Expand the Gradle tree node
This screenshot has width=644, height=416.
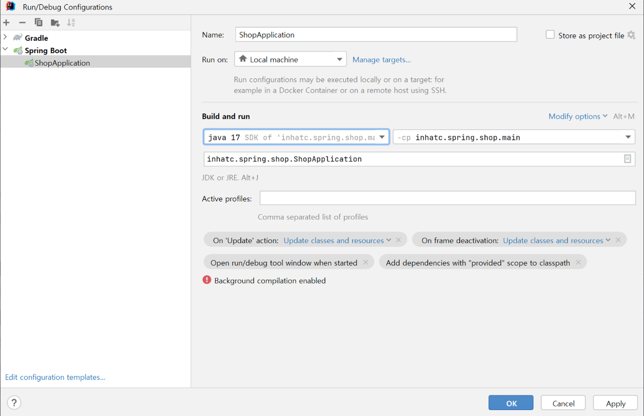click(5, 38)
